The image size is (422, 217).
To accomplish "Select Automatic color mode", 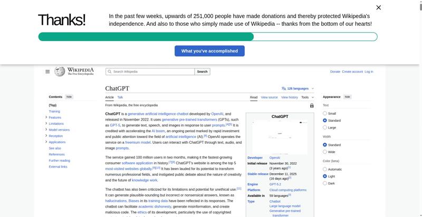I will click(325, 169).
